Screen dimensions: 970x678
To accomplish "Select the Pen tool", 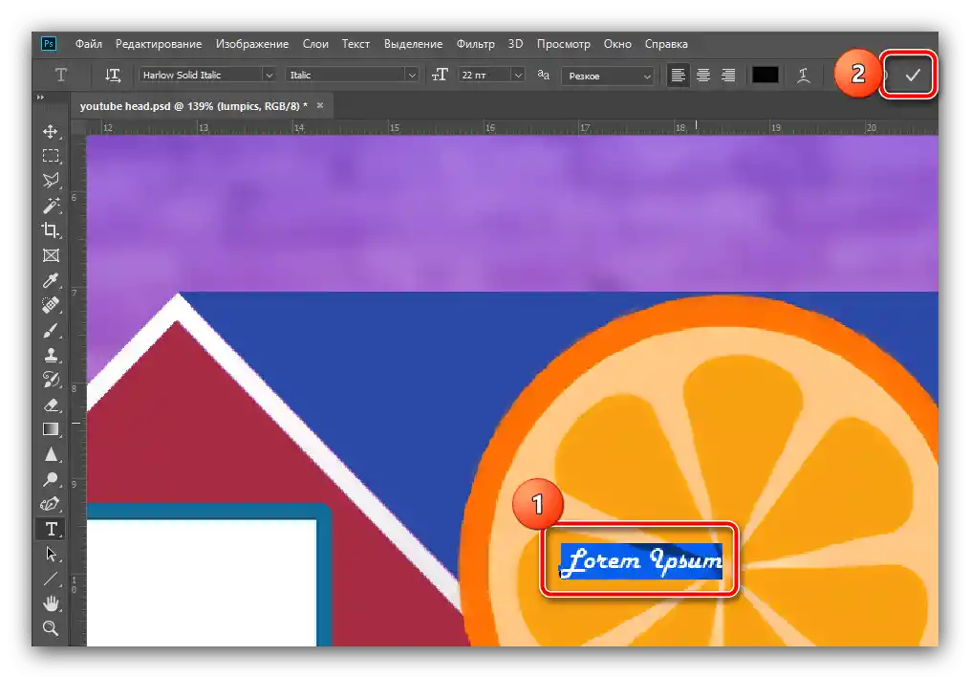I will pyautogui.click(x=51, y=504).
